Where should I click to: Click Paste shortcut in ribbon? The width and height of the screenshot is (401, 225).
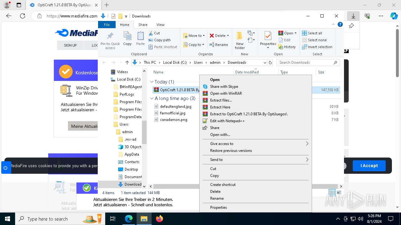[163, 47]
